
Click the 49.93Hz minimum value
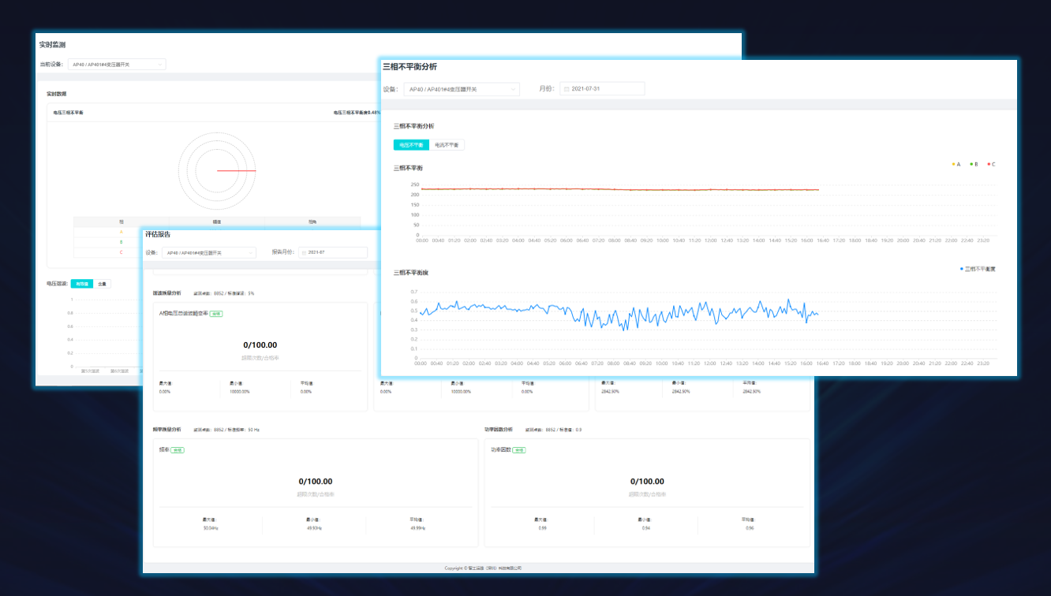(x=314, y=528)
